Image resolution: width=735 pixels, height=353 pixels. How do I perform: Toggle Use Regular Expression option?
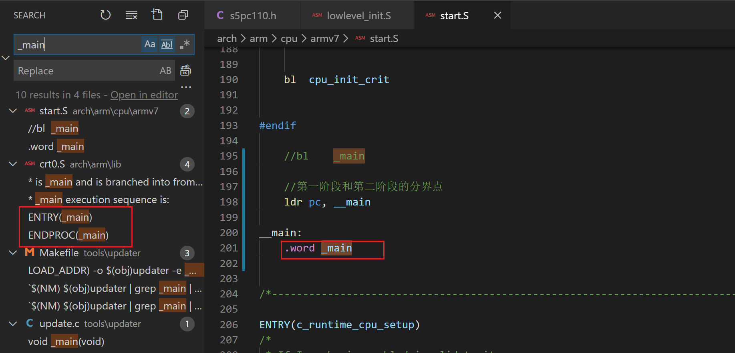point(185,44)
